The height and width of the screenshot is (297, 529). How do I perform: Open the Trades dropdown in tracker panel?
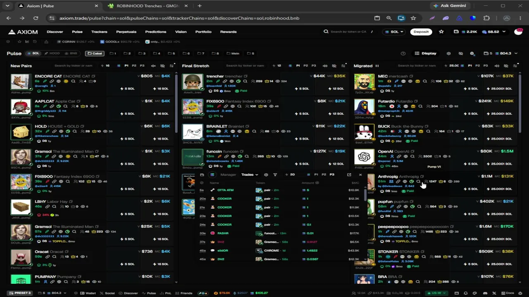[x=250, y=174]
